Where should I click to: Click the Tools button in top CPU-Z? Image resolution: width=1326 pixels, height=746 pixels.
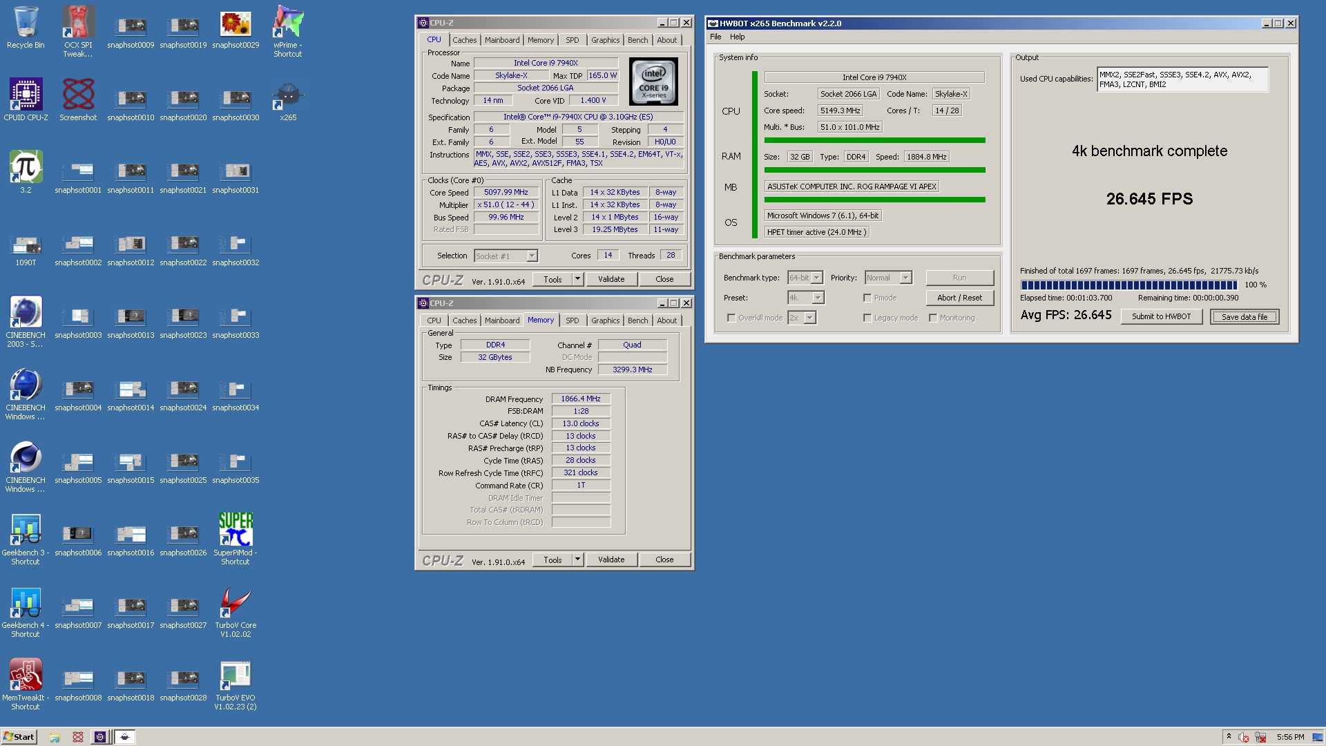[552, 279]
